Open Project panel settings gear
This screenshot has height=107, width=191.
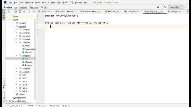coord(30,12)
